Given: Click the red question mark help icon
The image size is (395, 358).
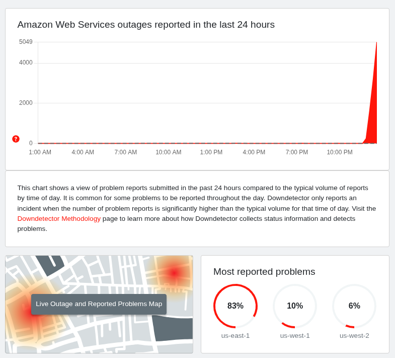Looking at the screenshot, I should [16, 139].
